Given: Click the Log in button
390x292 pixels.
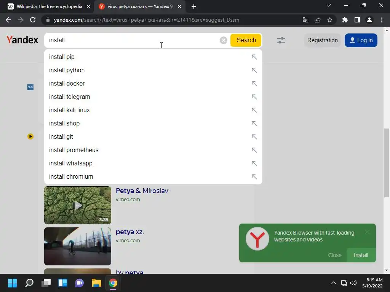Looking at the screenshot, I should (361, 40).
